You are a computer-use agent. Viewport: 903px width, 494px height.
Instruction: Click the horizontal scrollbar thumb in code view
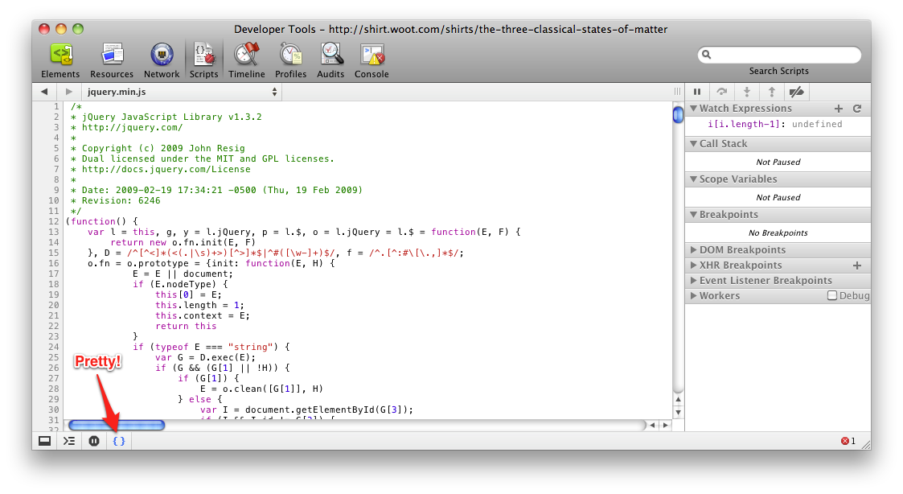[117, 425]
